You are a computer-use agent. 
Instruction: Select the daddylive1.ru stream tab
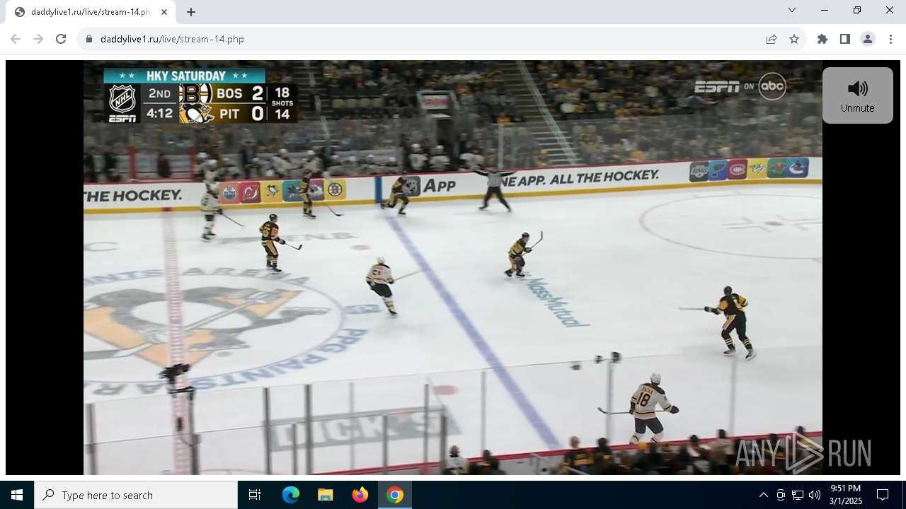[x=91, y=12]
